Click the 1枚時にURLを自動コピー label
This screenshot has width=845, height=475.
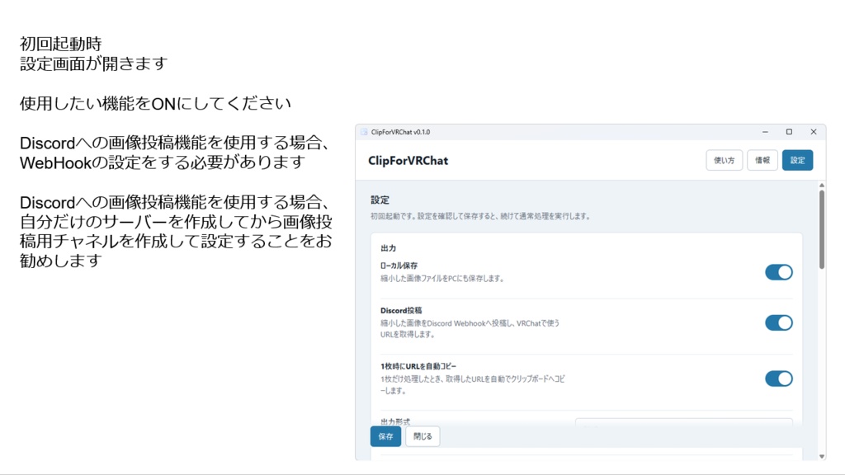coord(418,366)
